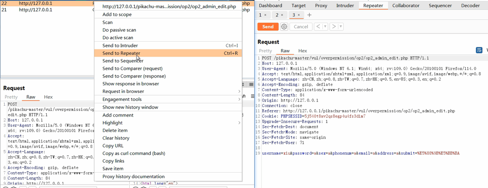Close Repeater tab 1

coord(265,15)
